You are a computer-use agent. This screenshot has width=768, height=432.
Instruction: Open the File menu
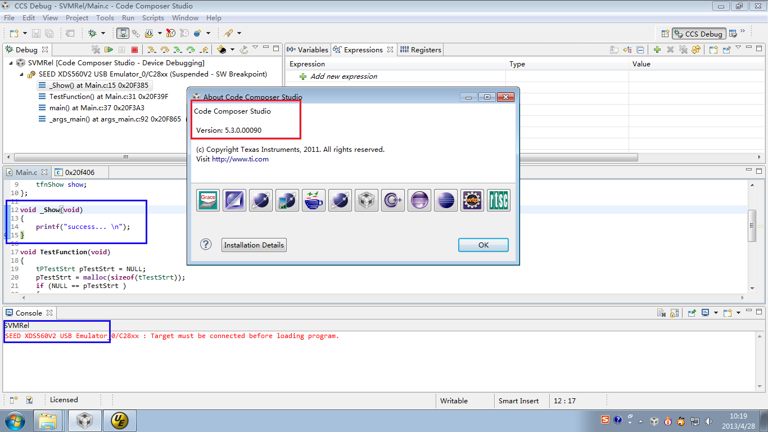pyautogui.click(x=9, y=17)
